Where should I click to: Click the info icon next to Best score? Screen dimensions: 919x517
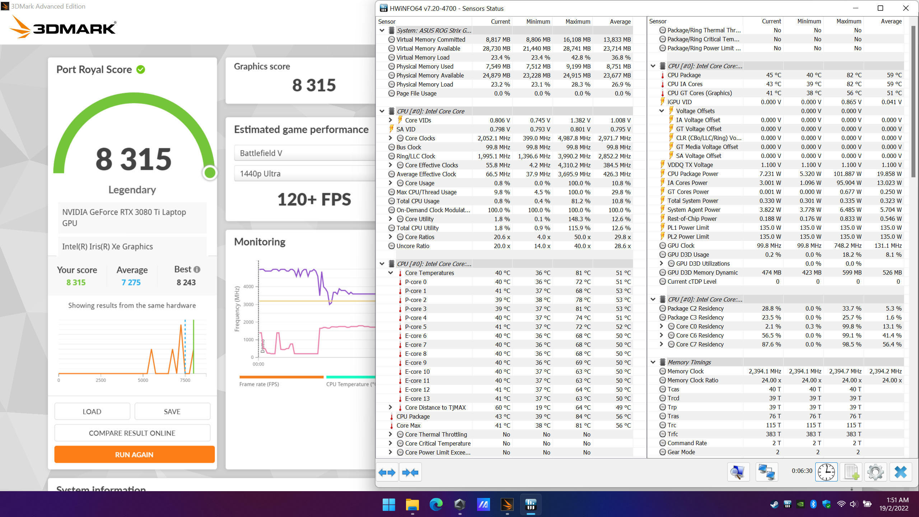[x=197, y=269]
